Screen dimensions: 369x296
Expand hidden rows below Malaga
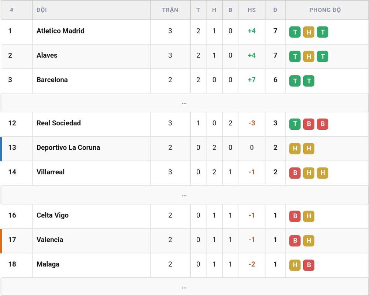tap(184, 287)
